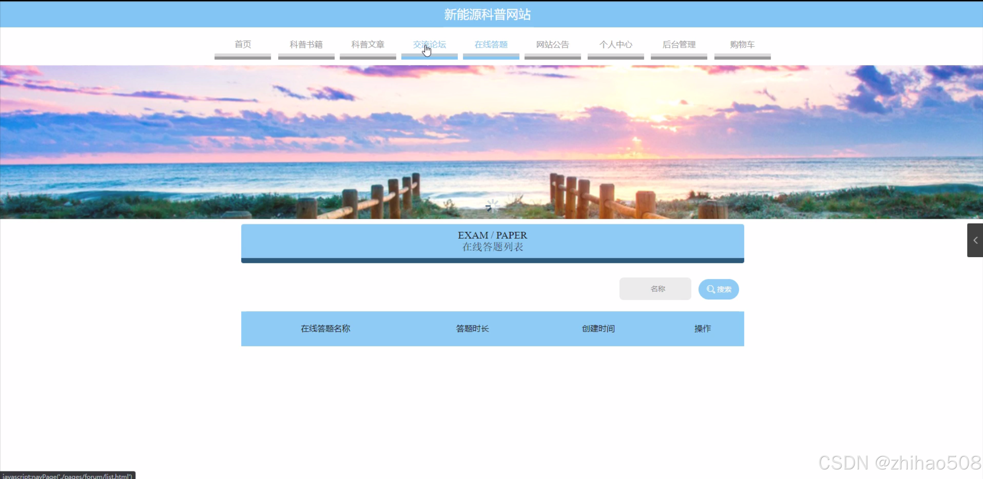Open the 购物车 shopping cart
The width and height of the screenshot is (983, 479).
742,45
